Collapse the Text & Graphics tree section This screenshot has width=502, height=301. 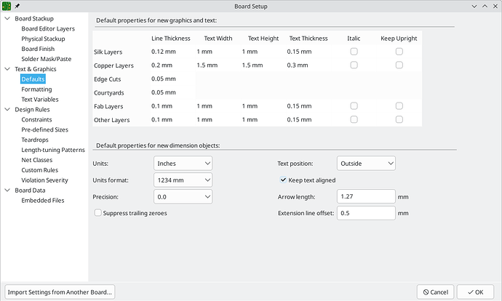pos(7,69)
